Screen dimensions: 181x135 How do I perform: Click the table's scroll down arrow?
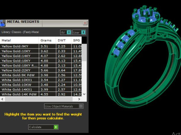click(x=84, y=94)
